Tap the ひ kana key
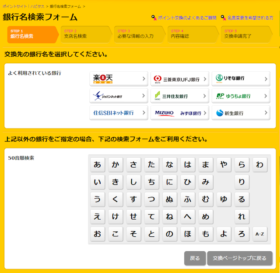280x273 pixels. pos(188,182)
